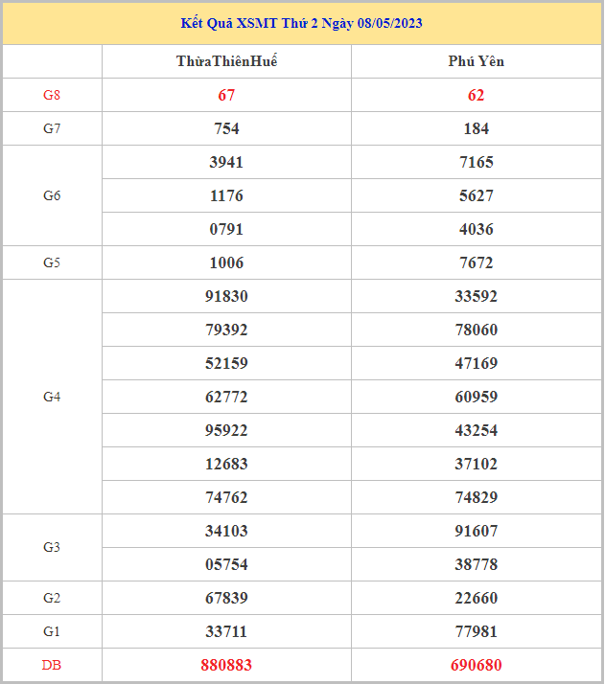Select the G4 prize row label
This screenshot has height=684, width=605.
point(52,397)
